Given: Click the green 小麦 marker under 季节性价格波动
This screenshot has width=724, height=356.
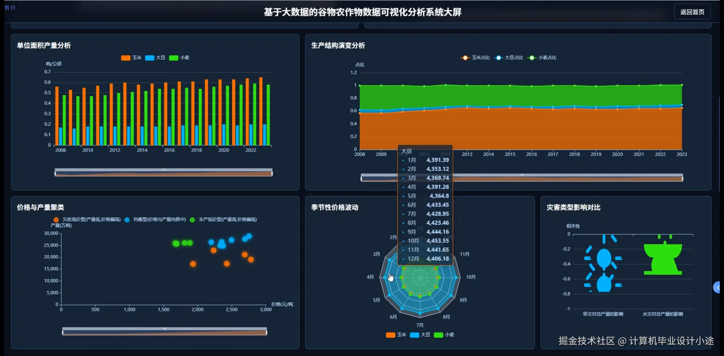Looking at the screenshot, I should tap(439, 335).
